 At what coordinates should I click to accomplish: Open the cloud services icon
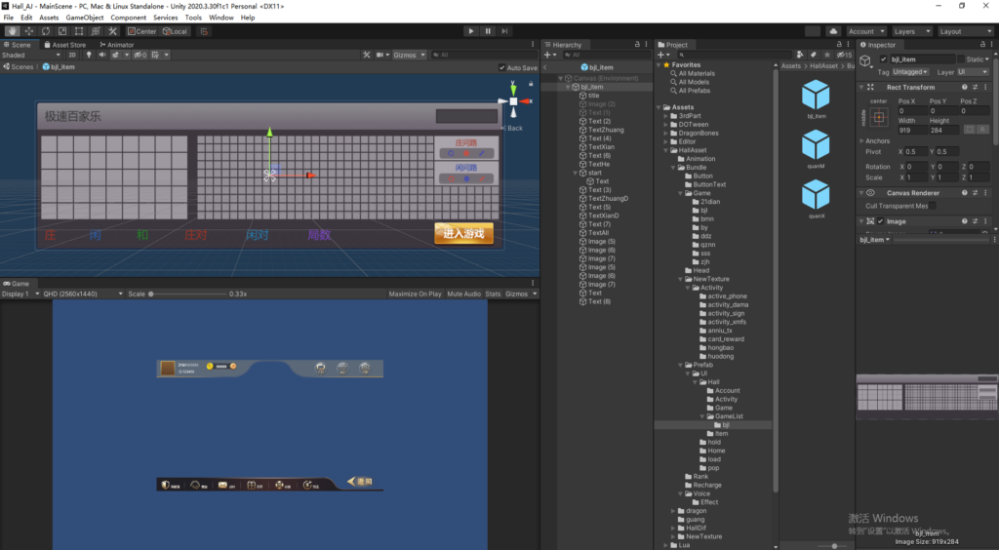click(834, 31)
